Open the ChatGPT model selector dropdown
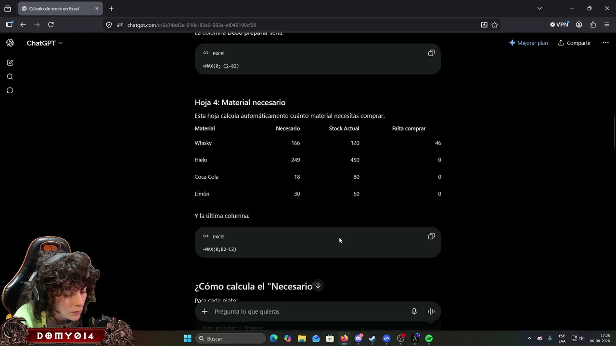 click(44, 43)
